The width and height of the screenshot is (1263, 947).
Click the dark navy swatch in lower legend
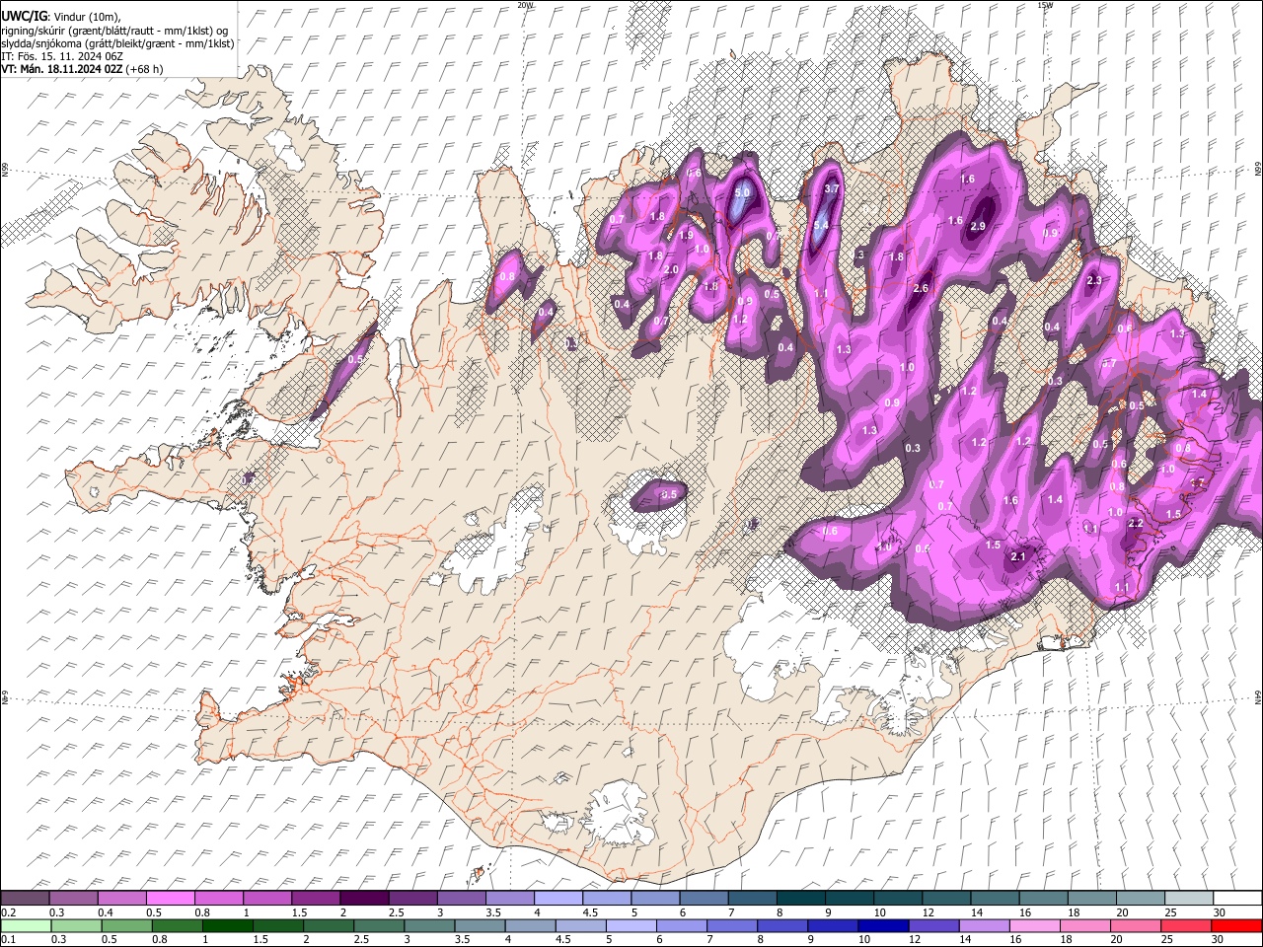[881, 925]
